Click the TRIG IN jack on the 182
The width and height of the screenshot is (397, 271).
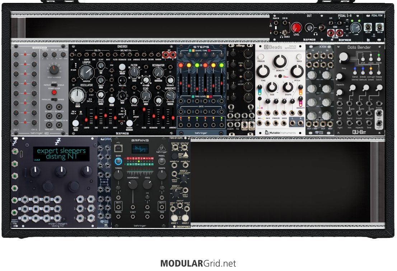tap(59, 125)
